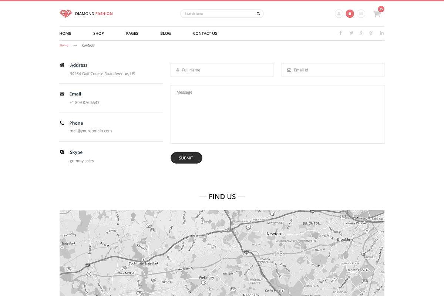
Task: Click into the Full Name field
Action: [x=222, y=70]
